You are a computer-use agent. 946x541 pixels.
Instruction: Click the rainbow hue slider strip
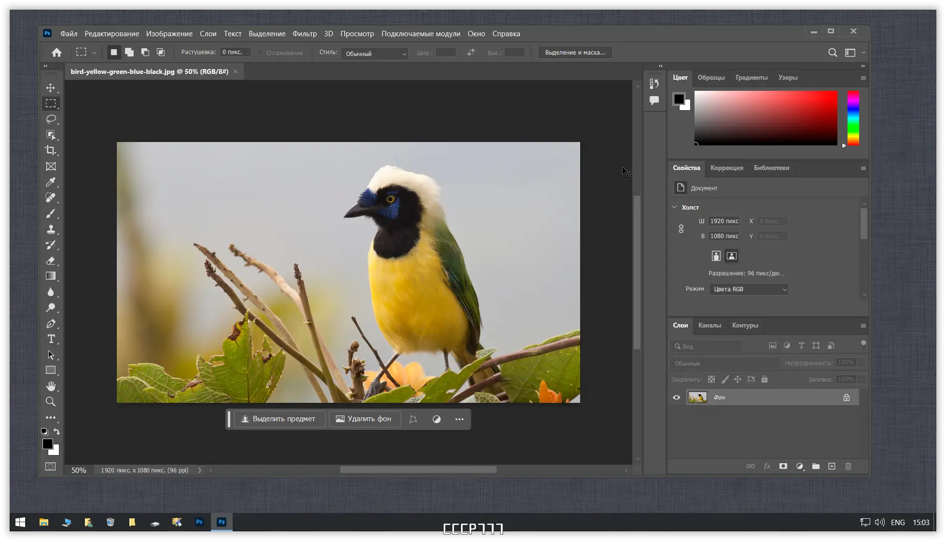coord(853,118)
